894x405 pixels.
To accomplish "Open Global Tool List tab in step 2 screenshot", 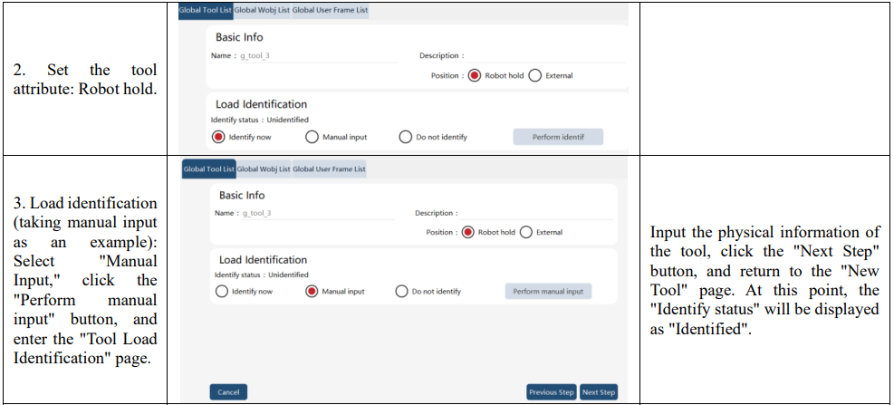I will (x=206, y=10).
